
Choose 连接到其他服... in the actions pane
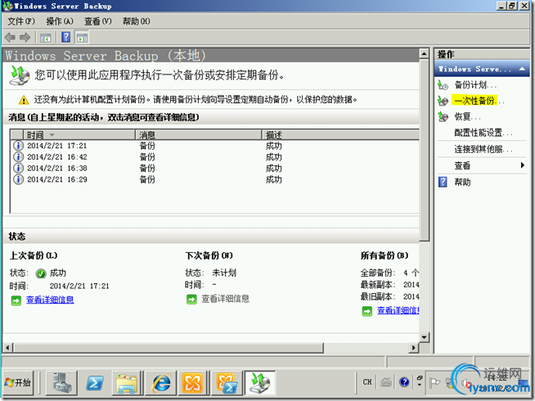coord(483,149)
